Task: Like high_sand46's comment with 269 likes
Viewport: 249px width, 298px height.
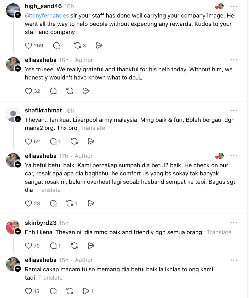Action: pyautogui.click(x=29, y=46)
